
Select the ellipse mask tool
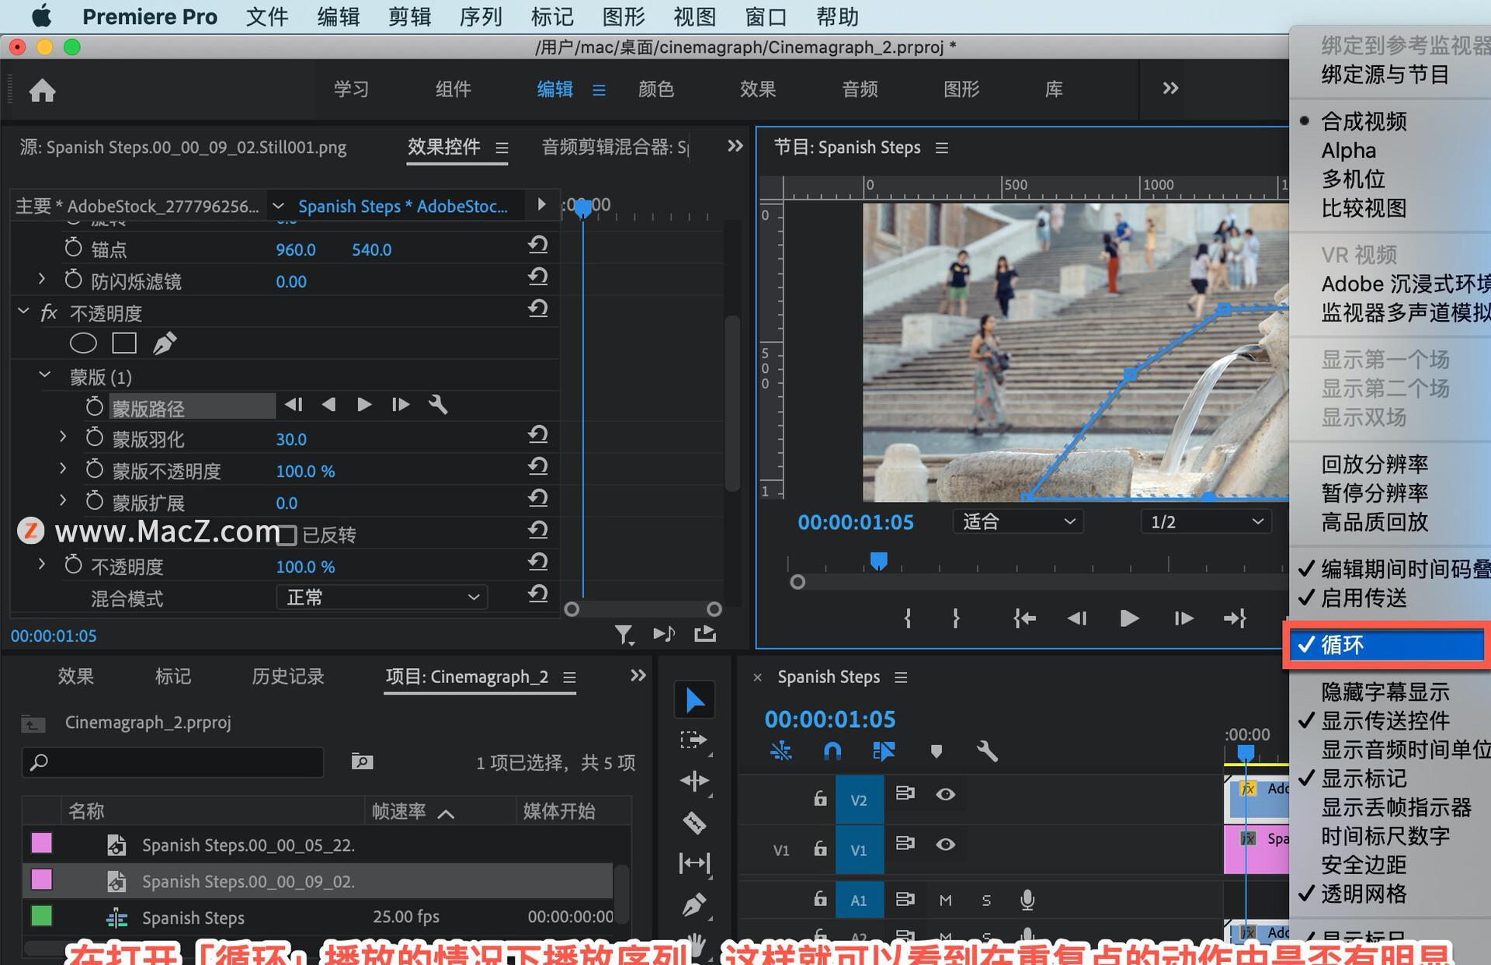(83, 343)
